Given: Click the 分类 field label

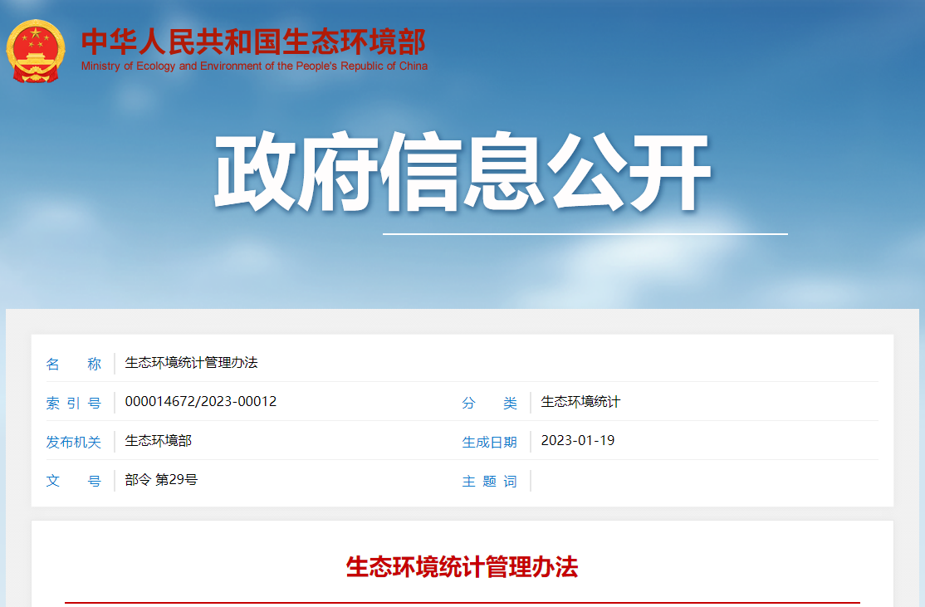Looking at the screenshot, I should click(490, 403).
